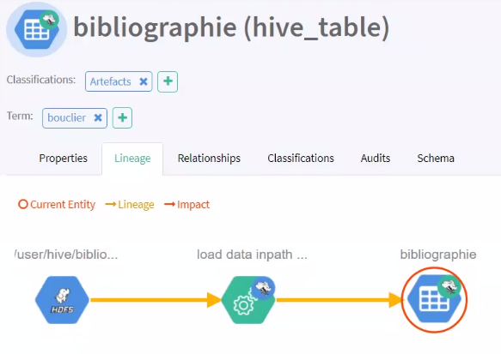Switch to the Lineage tab
The width and height of the screenshot is (501, 354).
click(x=132, y=159)
